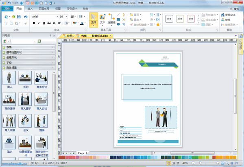Open the 文件 menu
The image size is (244, 167).
[x=7, y=8]
